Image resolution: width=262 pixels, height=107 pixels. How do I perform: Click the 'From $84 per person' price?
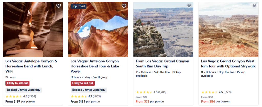coord(215,101)
